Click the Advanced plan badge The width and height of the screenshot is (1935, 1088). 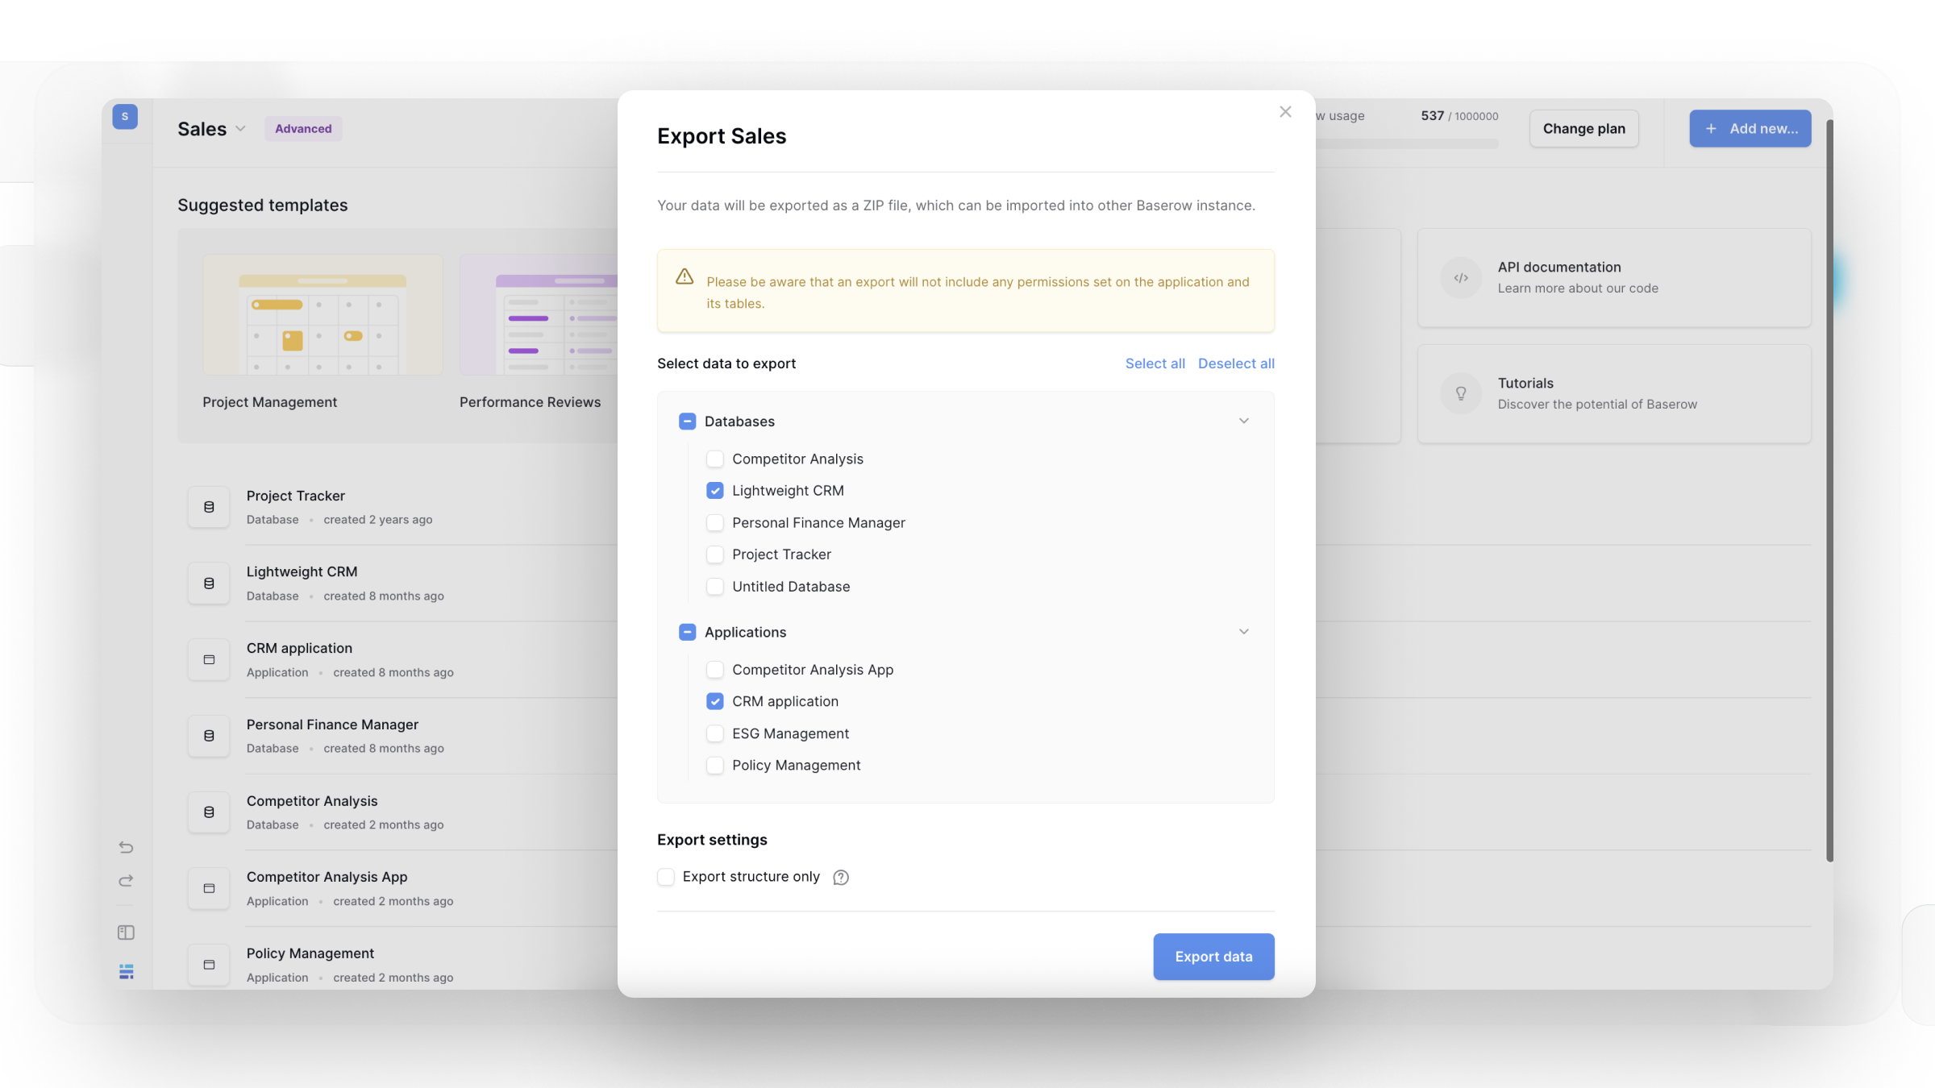pos(303,129)
